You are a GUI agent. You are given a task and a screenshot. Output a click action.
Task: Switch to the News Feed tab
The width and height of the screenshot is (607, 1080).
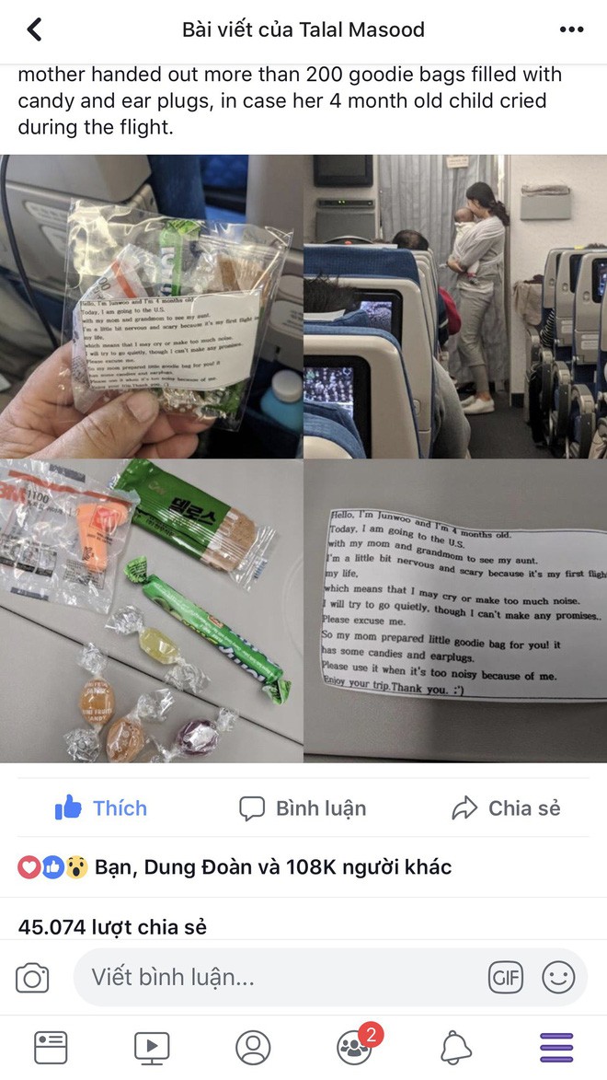click(x=51, y=1048)
